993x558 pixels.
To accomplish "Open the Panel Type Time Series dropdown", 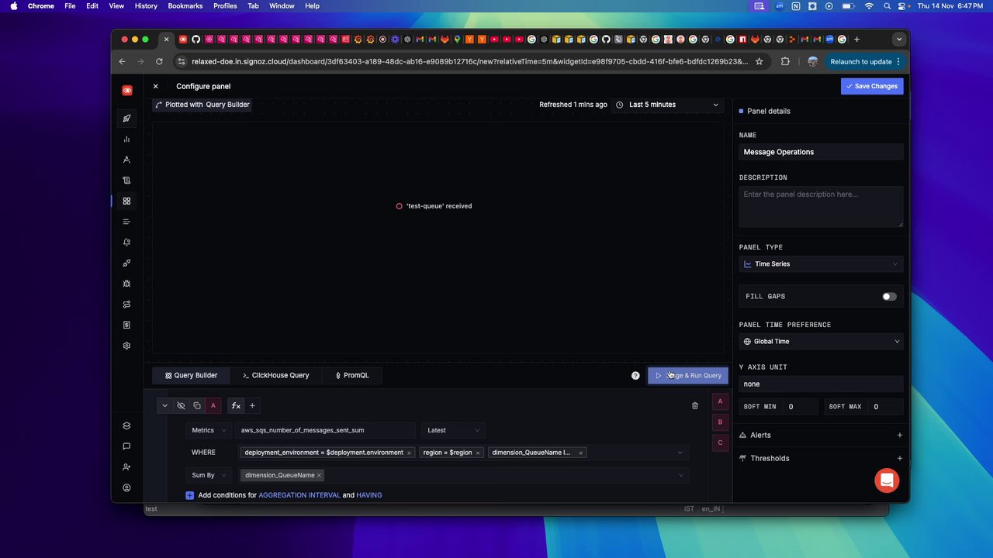I will pos(821,263).
